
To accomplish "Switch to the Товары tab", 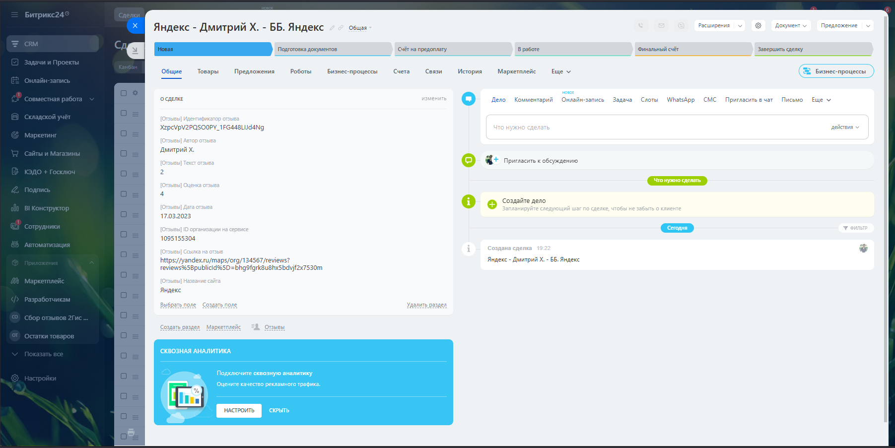I will point(208,71).
